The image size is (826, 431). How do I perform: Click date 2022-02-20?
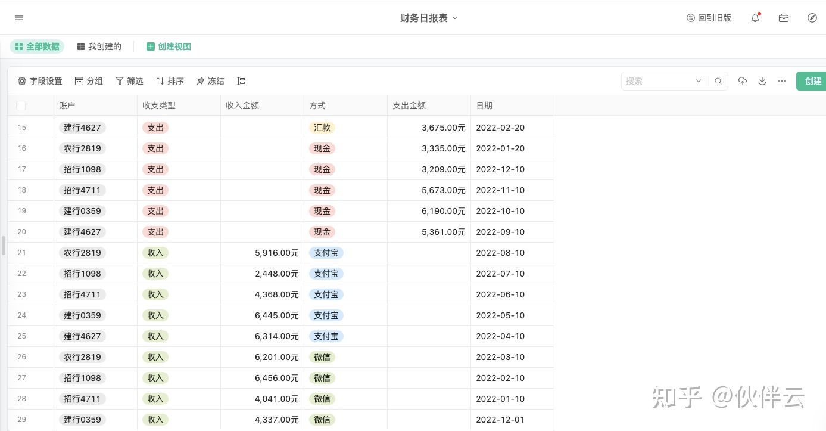click(500, 128)
